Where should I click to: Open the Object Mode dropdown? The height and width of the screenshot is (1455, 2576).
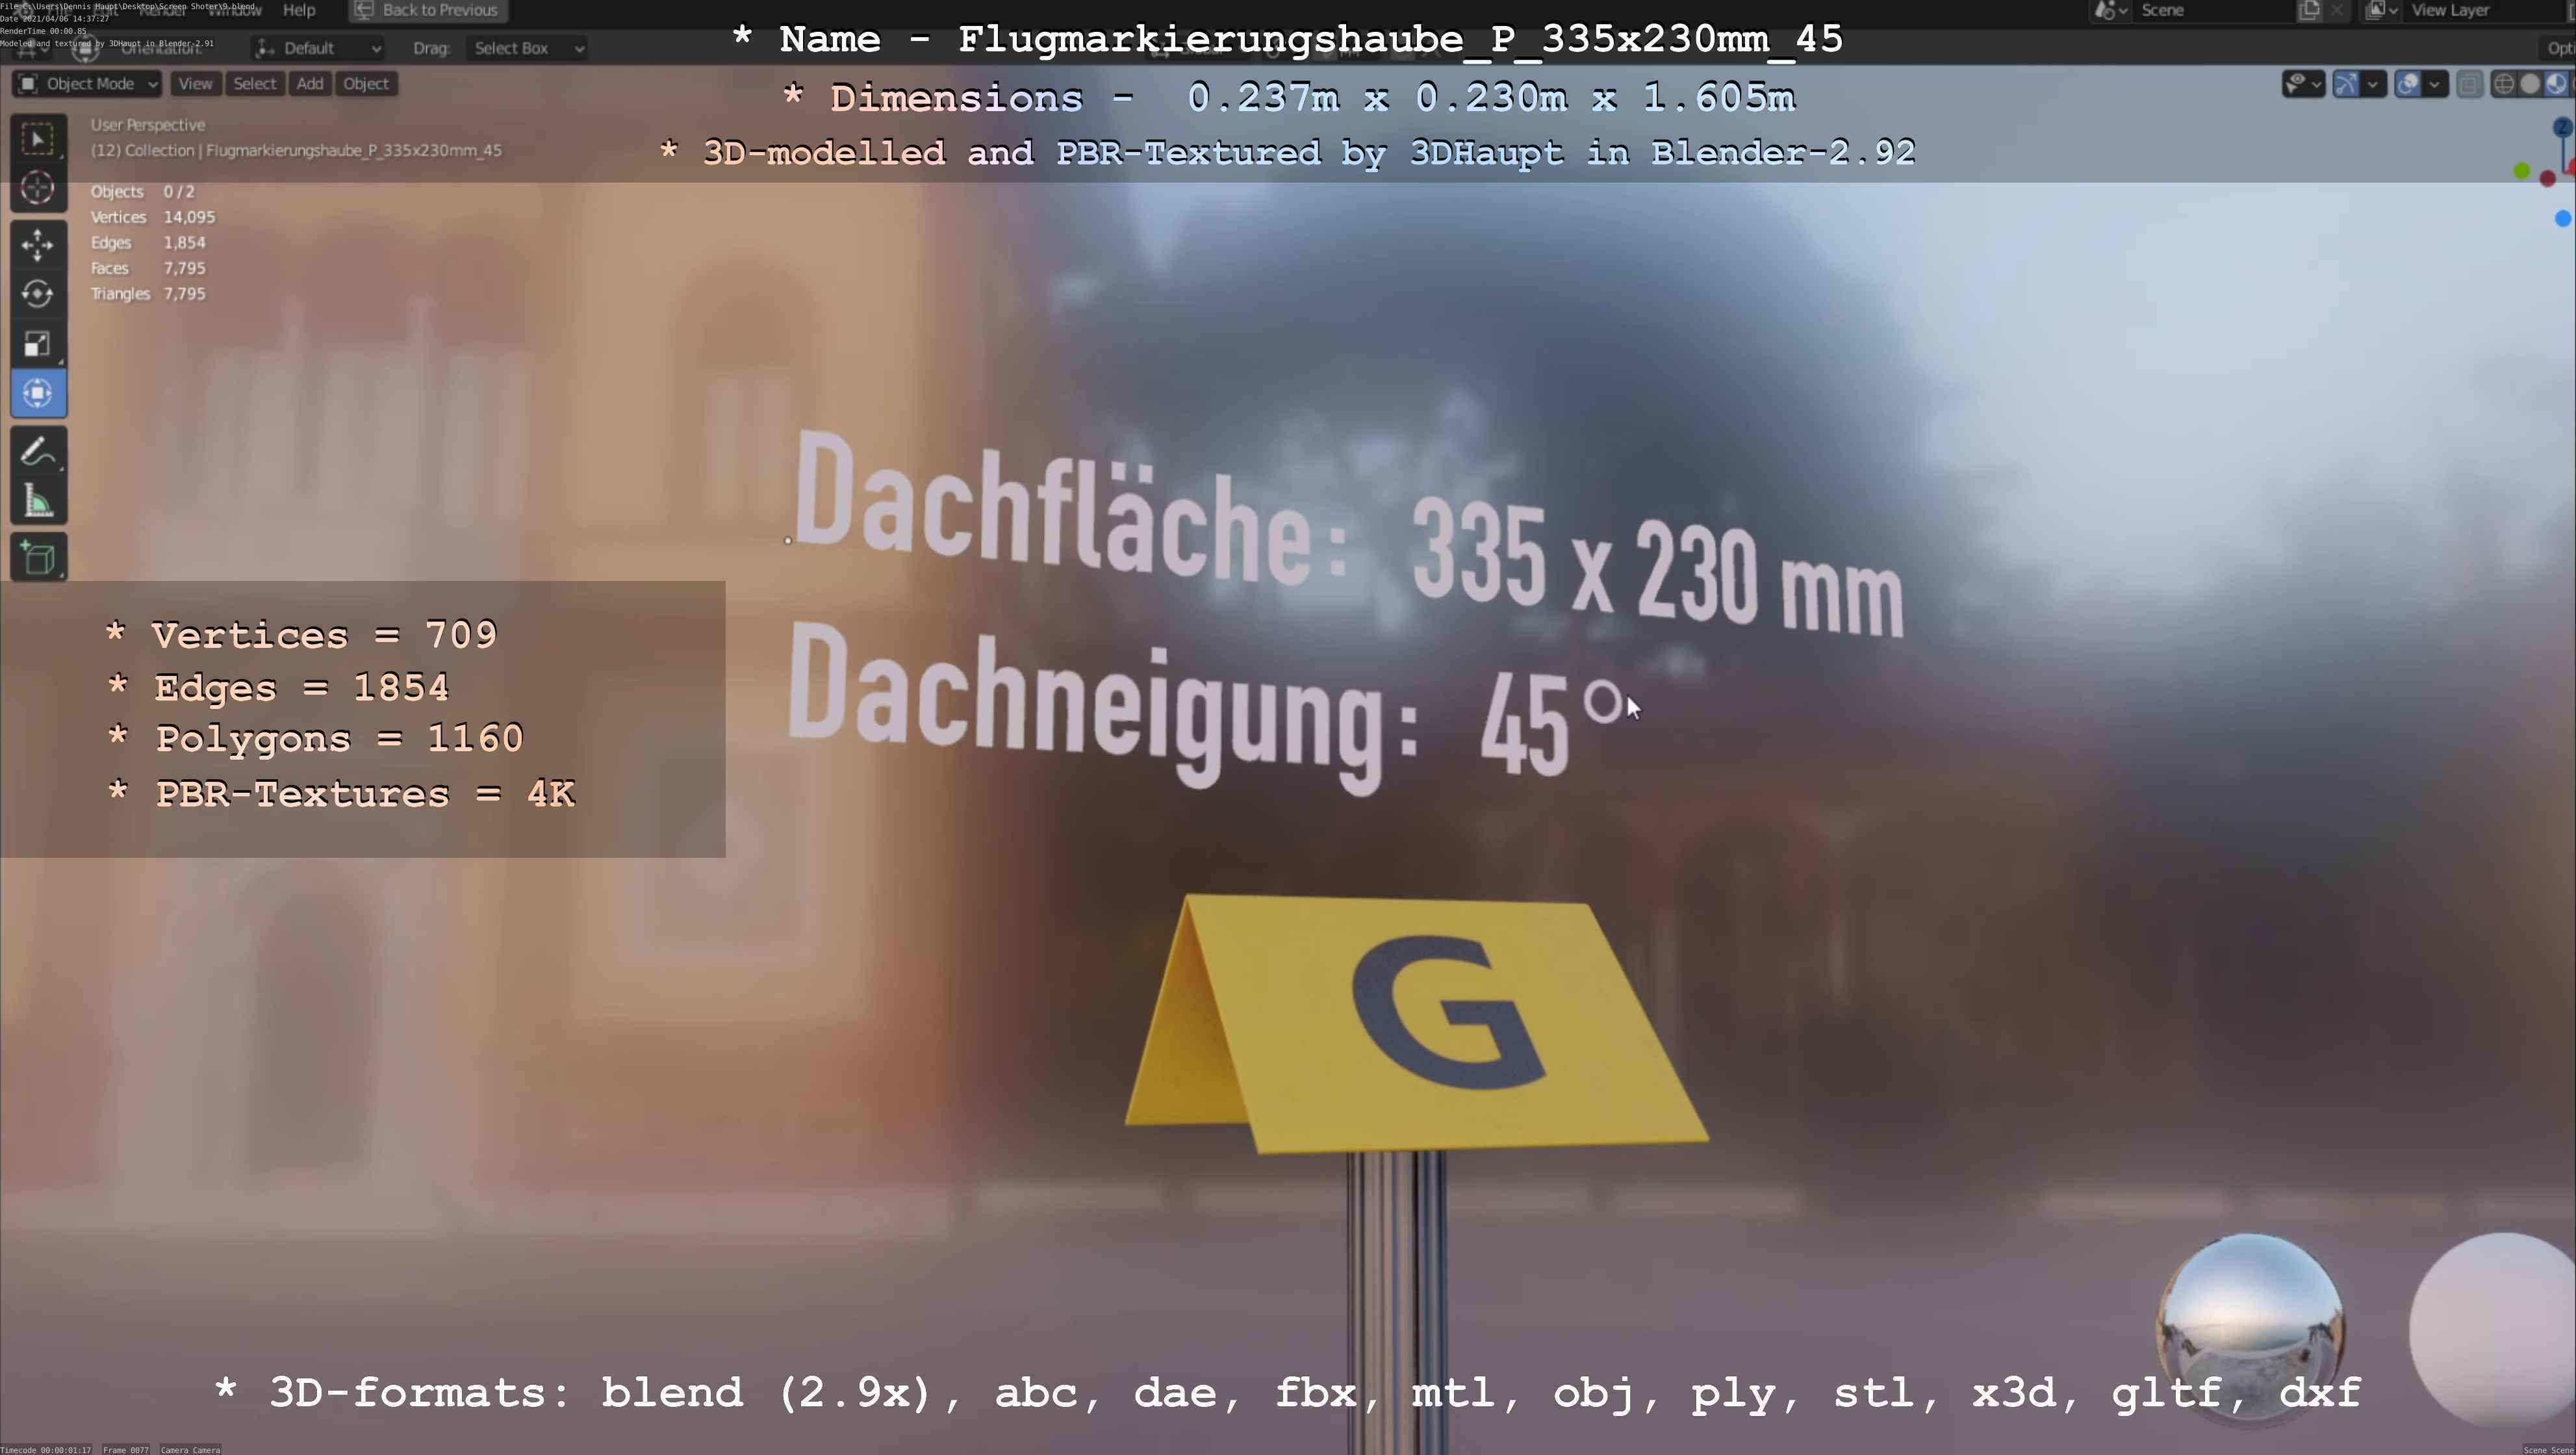88,84
